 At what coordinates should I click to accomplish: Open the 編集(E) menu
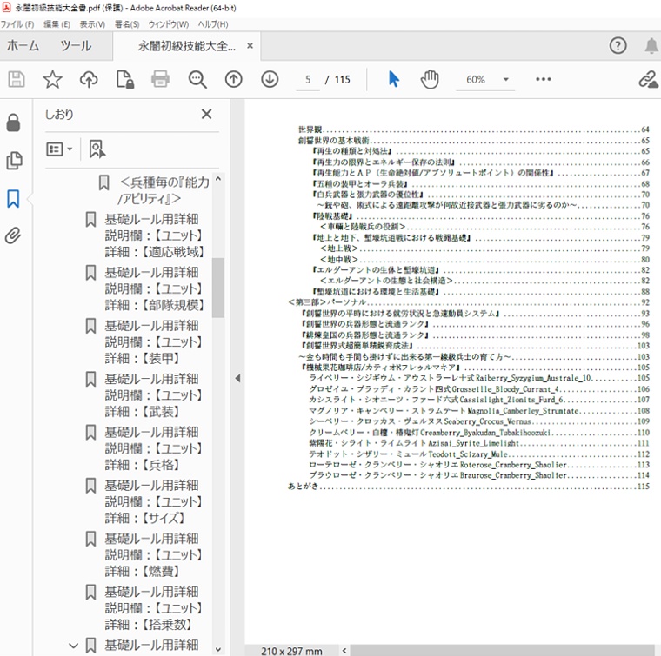tap(57, 24)
